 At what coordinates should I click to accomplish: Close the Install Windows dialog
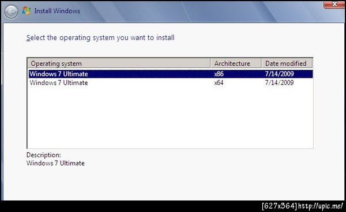pyautogui.click(x=334, y=5)
